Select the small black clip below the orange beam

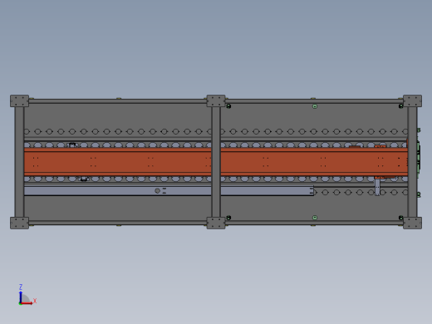point(84,179)
